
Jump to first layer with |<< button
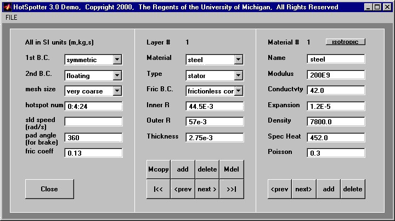pyautogui.click(x=158, y=189)
